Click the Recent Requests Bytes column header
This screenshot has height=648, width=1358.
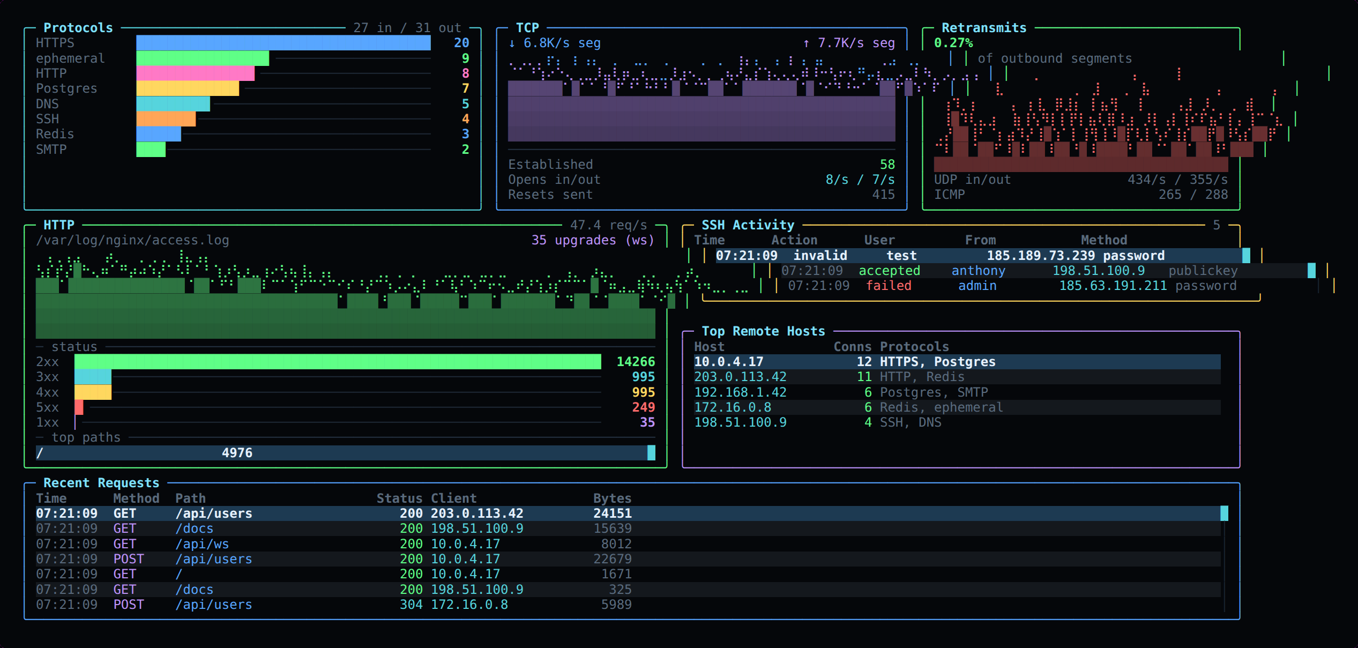[613, 498]
